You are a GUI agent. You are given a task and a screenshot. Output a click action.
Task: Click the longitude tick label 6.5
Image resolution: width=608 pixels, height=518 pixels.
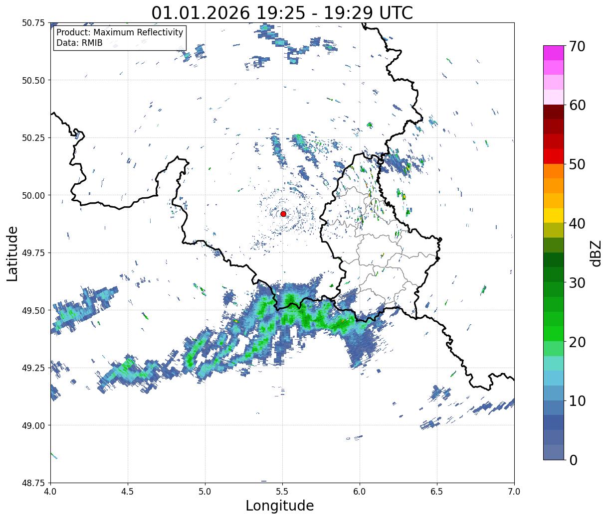tap(437, 491)
